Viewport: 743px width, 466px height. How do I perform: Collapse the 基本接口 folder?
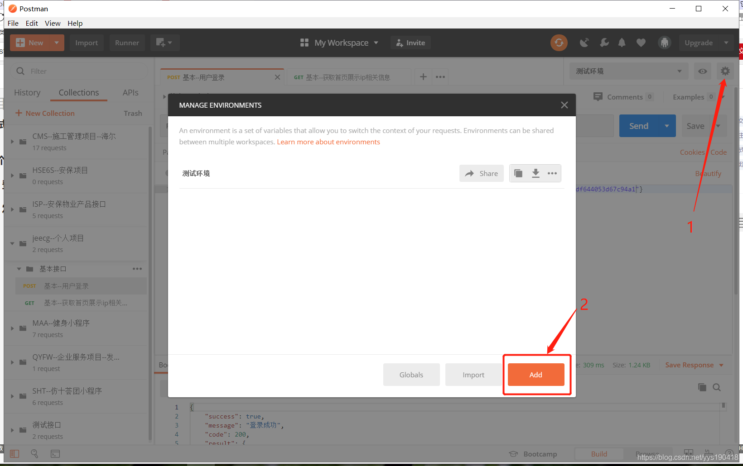(19, 269)
